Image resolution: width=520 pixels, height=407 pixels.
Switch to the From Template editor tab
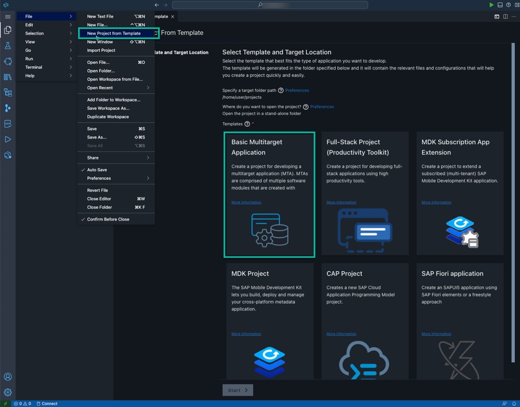coord(160,16)
